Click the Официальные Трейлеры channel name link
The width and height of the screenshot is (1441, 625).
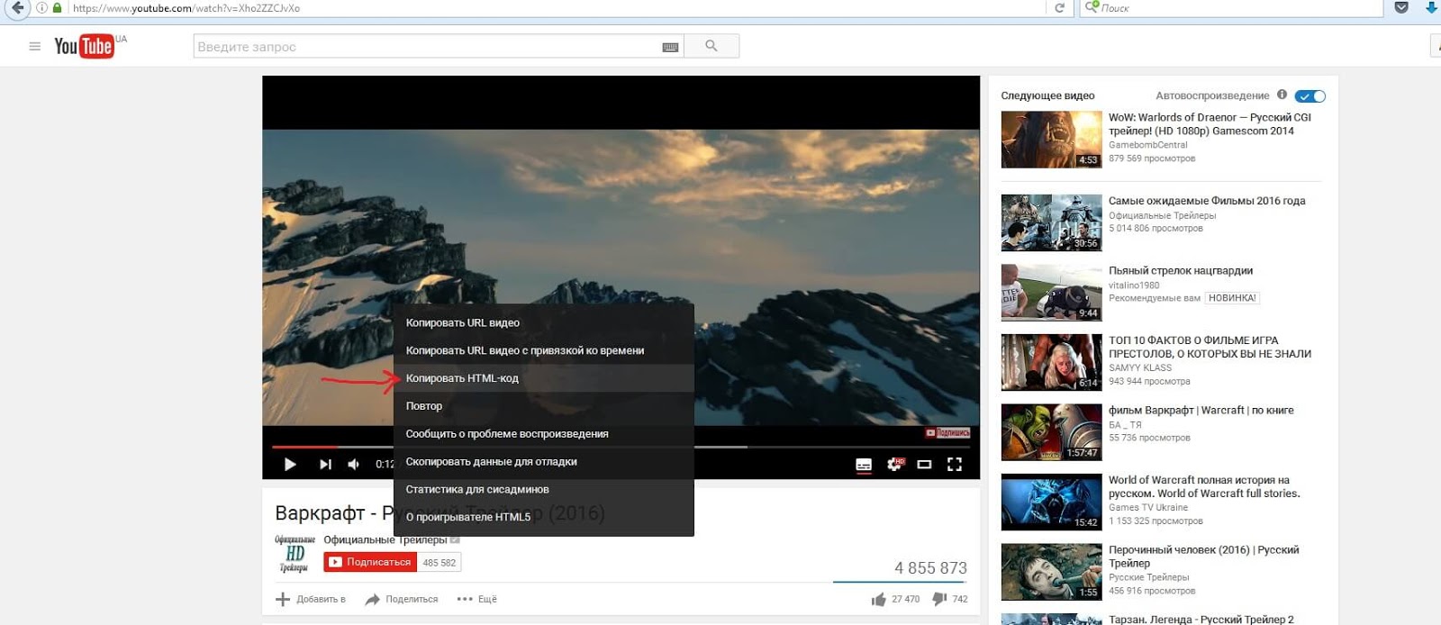(x=385, y=539)
